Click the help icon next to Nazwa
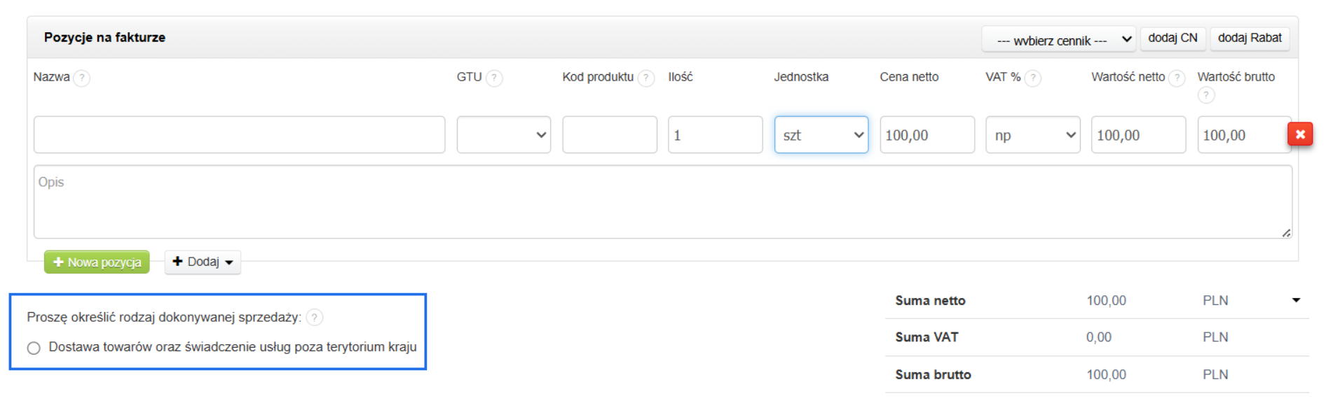1326x403 pixels. pos(82,78)
